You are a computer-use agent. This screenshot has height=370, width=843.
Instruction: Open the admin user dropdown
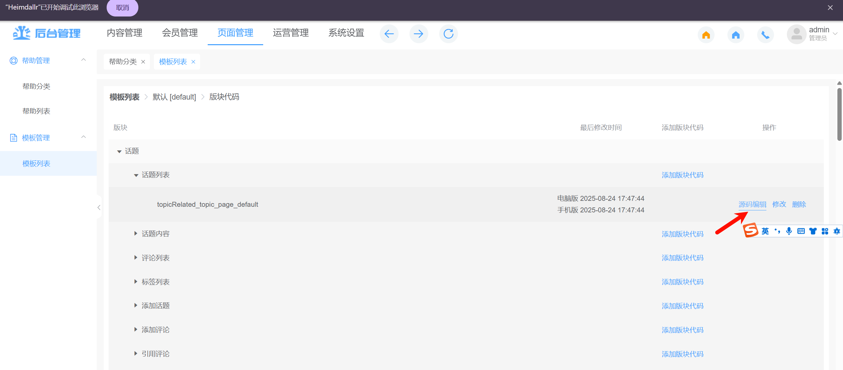(x=835, y=34)
